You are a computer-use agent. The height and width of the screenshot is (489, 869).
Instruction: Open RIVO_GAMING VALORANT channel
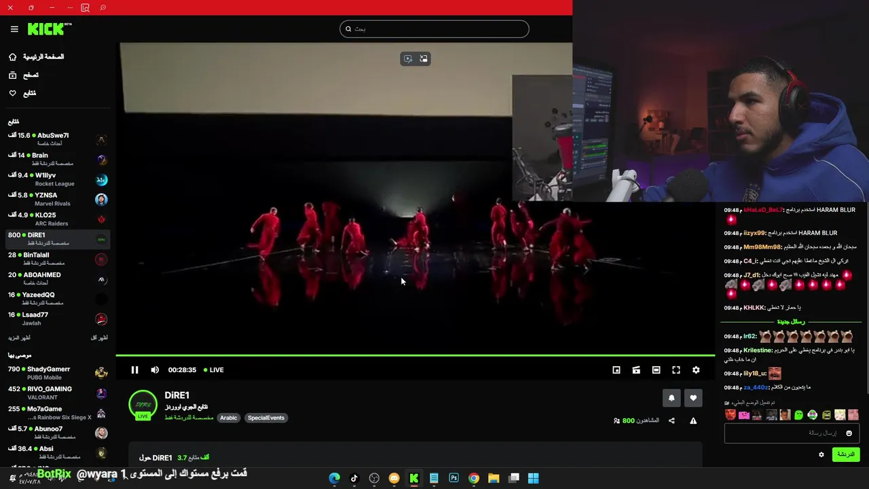58,393
